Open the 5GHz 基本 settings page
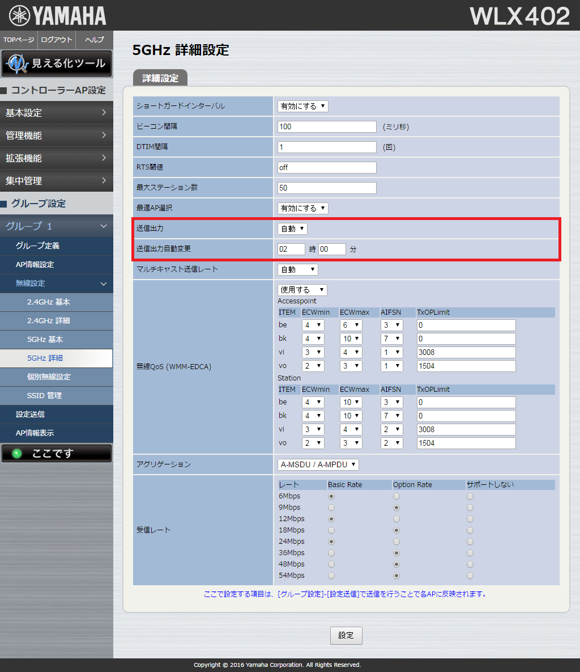The width and height of the screenshot is (580, 672). pyautogui.click(x=45, y=340)
